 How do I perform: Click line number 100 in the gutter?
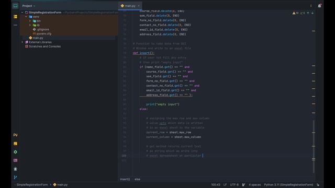point(124,156)
